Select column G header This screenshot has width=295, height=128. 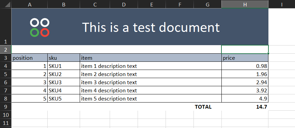(x=207, y=4)
